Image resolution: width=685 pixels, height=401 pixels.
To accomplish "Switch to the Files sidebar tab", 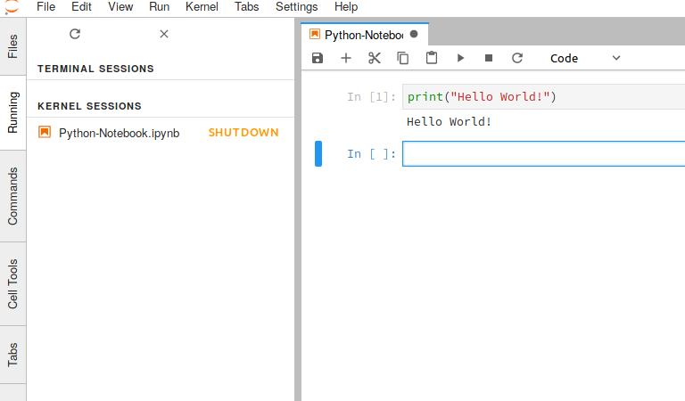I will (13, 46).
